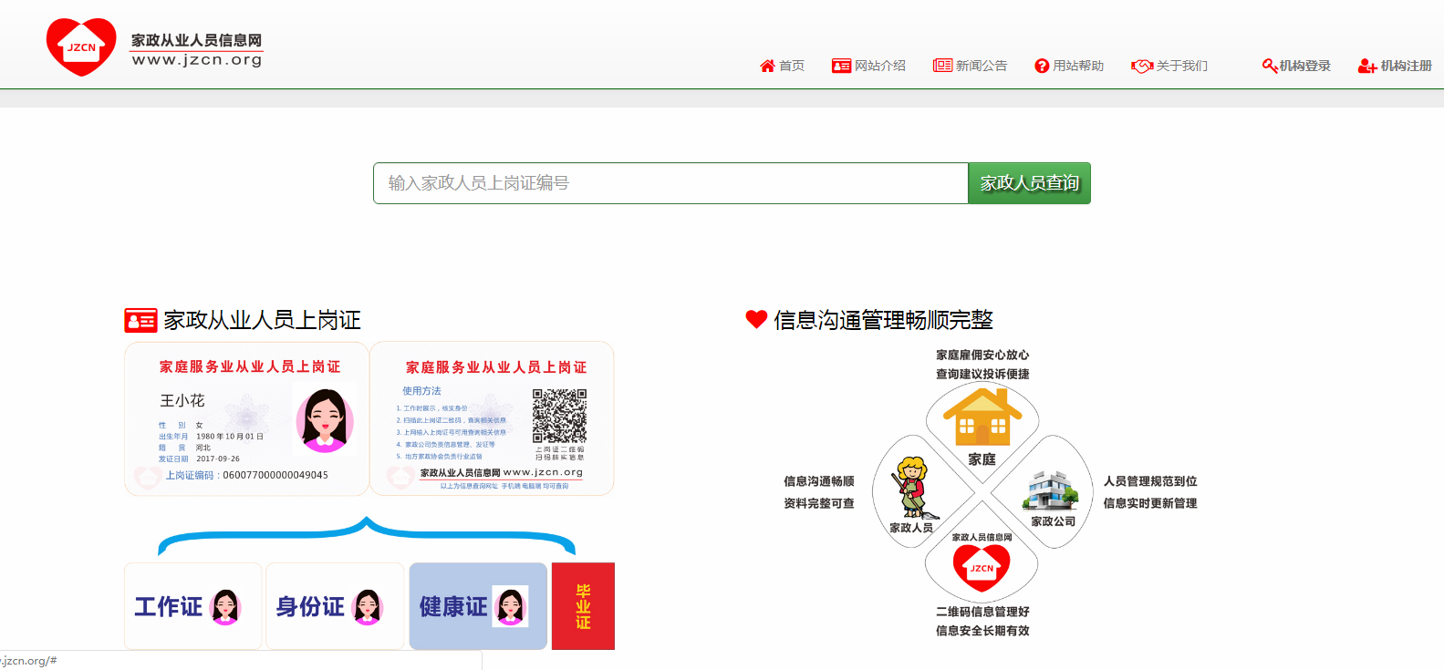Open the 王小花 certificate front card image
1444x670 pixels.
246,418
